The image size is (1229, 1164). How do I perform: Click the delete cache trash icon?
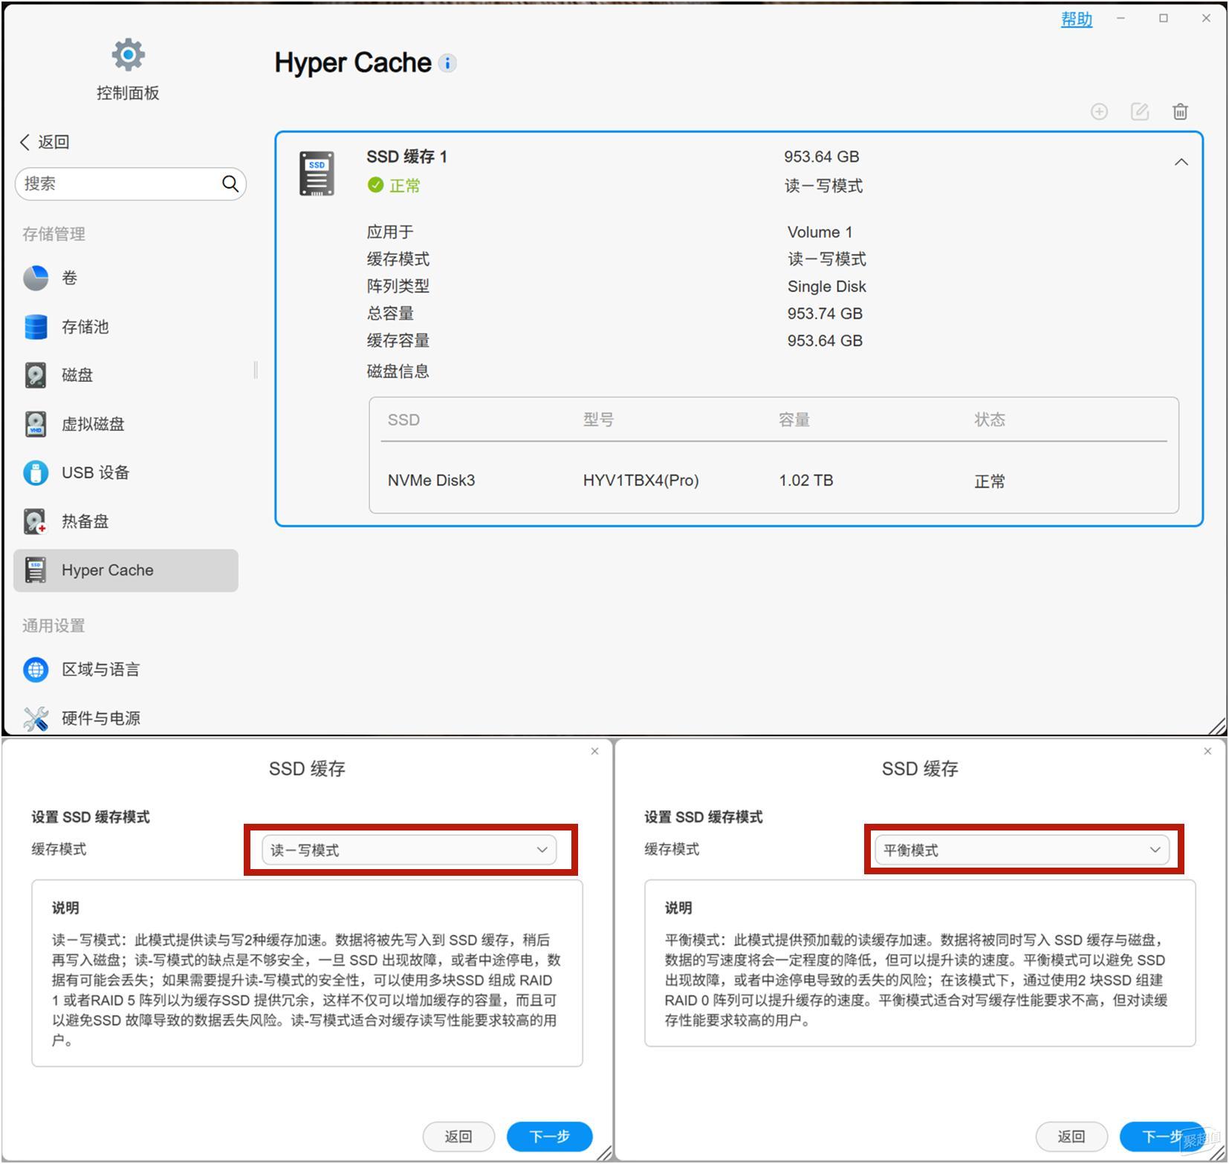click(1179, 111)
